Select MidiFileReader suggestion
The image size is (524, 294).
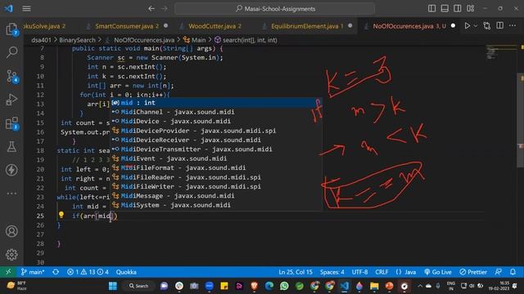click(216, 177)
